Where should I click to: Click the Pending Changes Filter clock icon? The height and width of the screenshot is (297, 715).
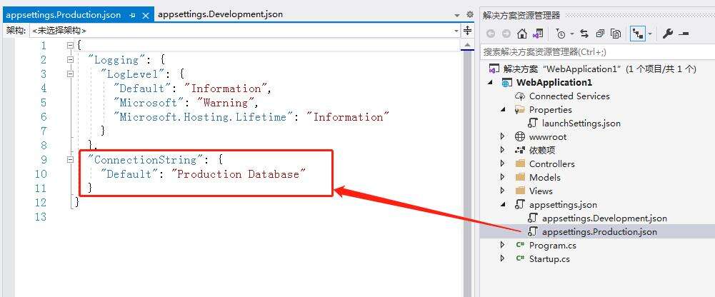point(561,34)
